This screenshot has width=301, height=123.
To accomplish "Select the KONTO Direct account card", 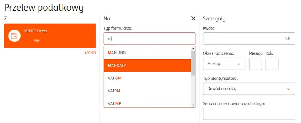I will (x=50, y=36).
